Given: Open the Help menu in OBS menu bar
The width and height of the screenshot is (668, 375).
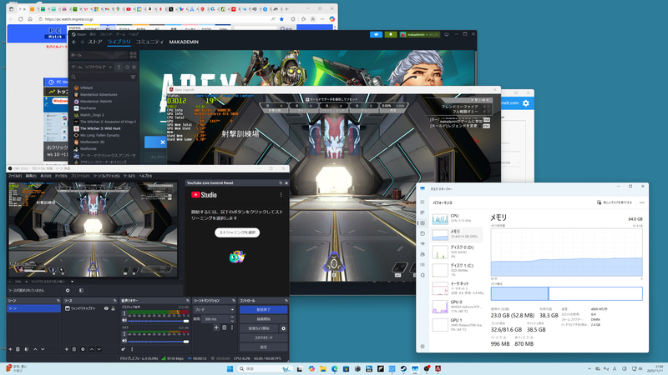Looking at the screenshot, I should tap(144, 176).
